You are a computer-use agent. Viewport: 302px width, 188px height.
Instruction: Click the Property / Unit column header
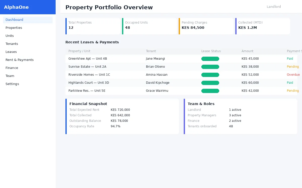pos(79,51)
